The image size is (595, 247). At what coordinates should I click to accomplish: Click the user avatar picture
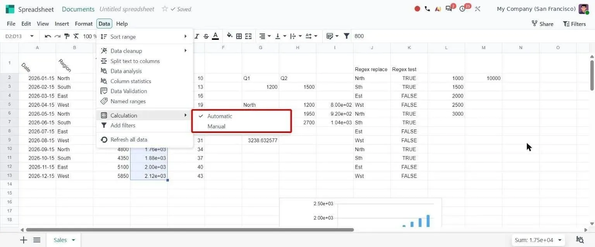click(584, 9)
